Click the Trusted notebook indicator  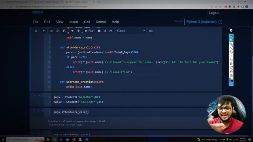(x=179, y=21)
